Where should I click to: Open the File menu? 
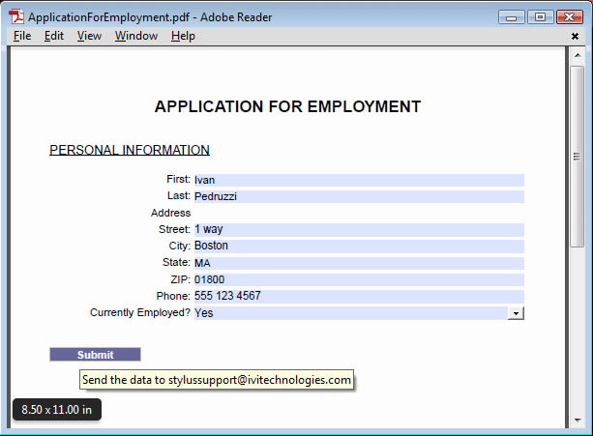[x=22, y=36]
